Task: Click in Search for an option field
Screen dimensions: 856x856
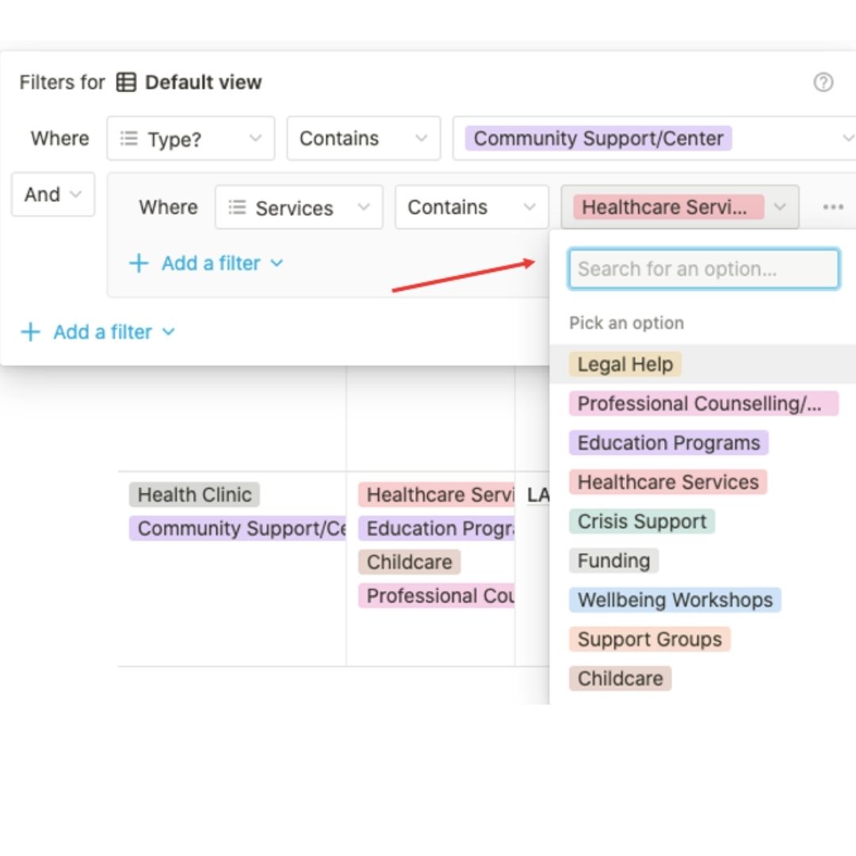Action: click(x=703, y=269)
